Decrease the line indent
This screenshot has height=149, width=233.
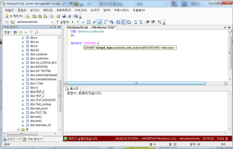(148, 22)
